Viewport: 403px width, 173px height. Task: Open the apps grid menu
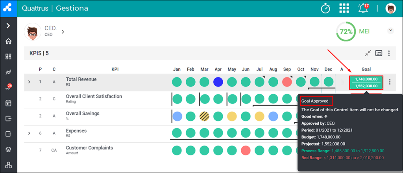coord(344,9)
